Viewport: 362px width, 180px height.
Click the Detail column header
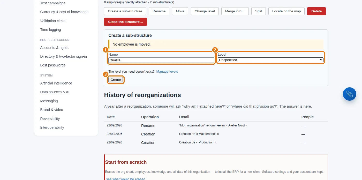184,117
